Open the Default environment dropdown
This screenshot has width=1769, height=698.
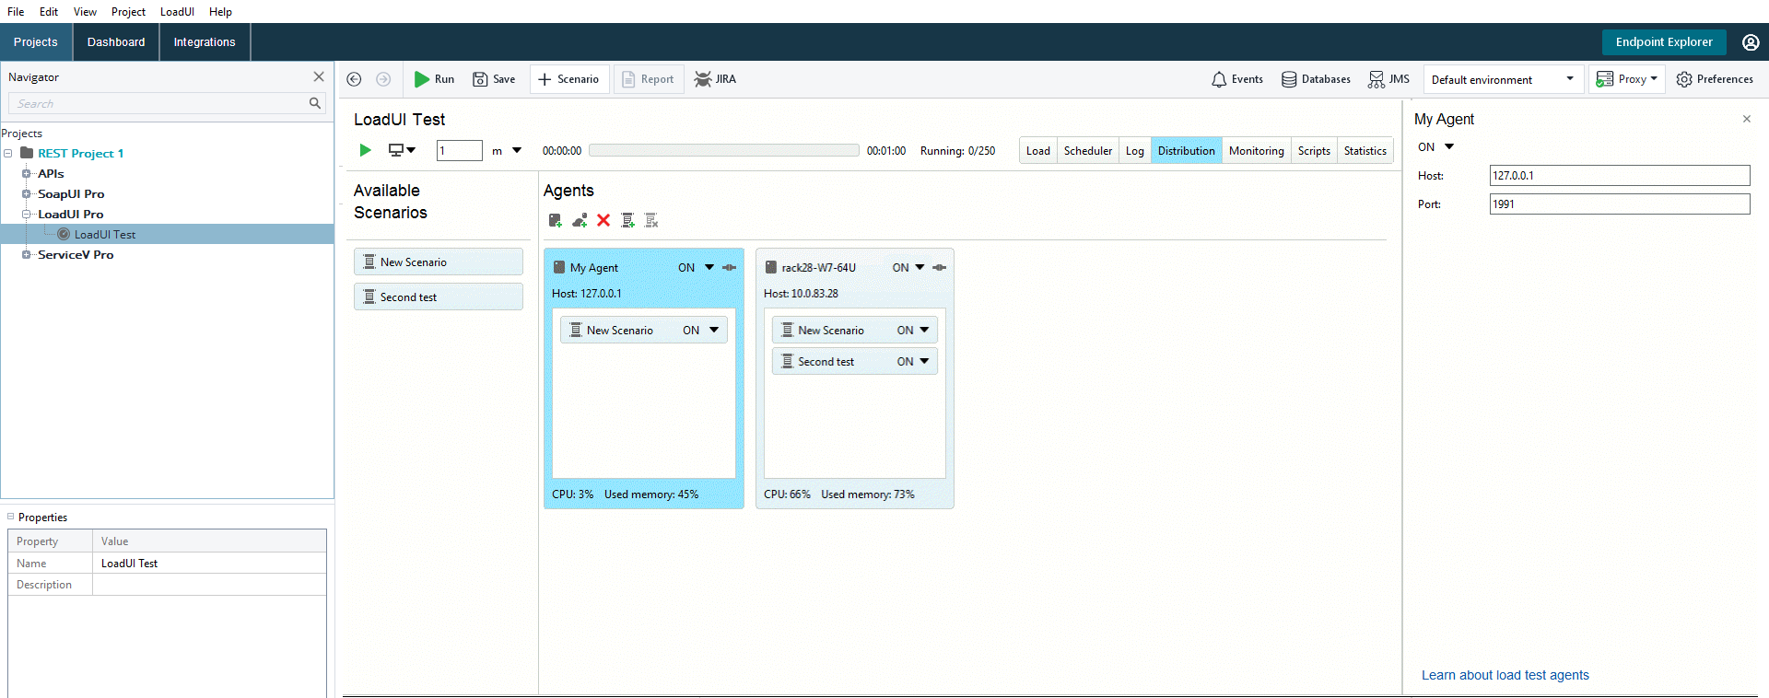pos(1503,79)
